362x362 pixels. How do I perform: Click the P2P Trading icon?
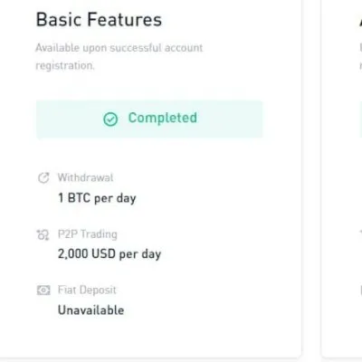43,234
